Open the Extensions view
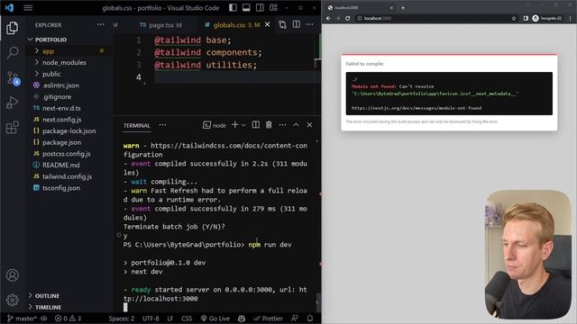The height and width of the screenshot is (324, 577). coord(12,128)
